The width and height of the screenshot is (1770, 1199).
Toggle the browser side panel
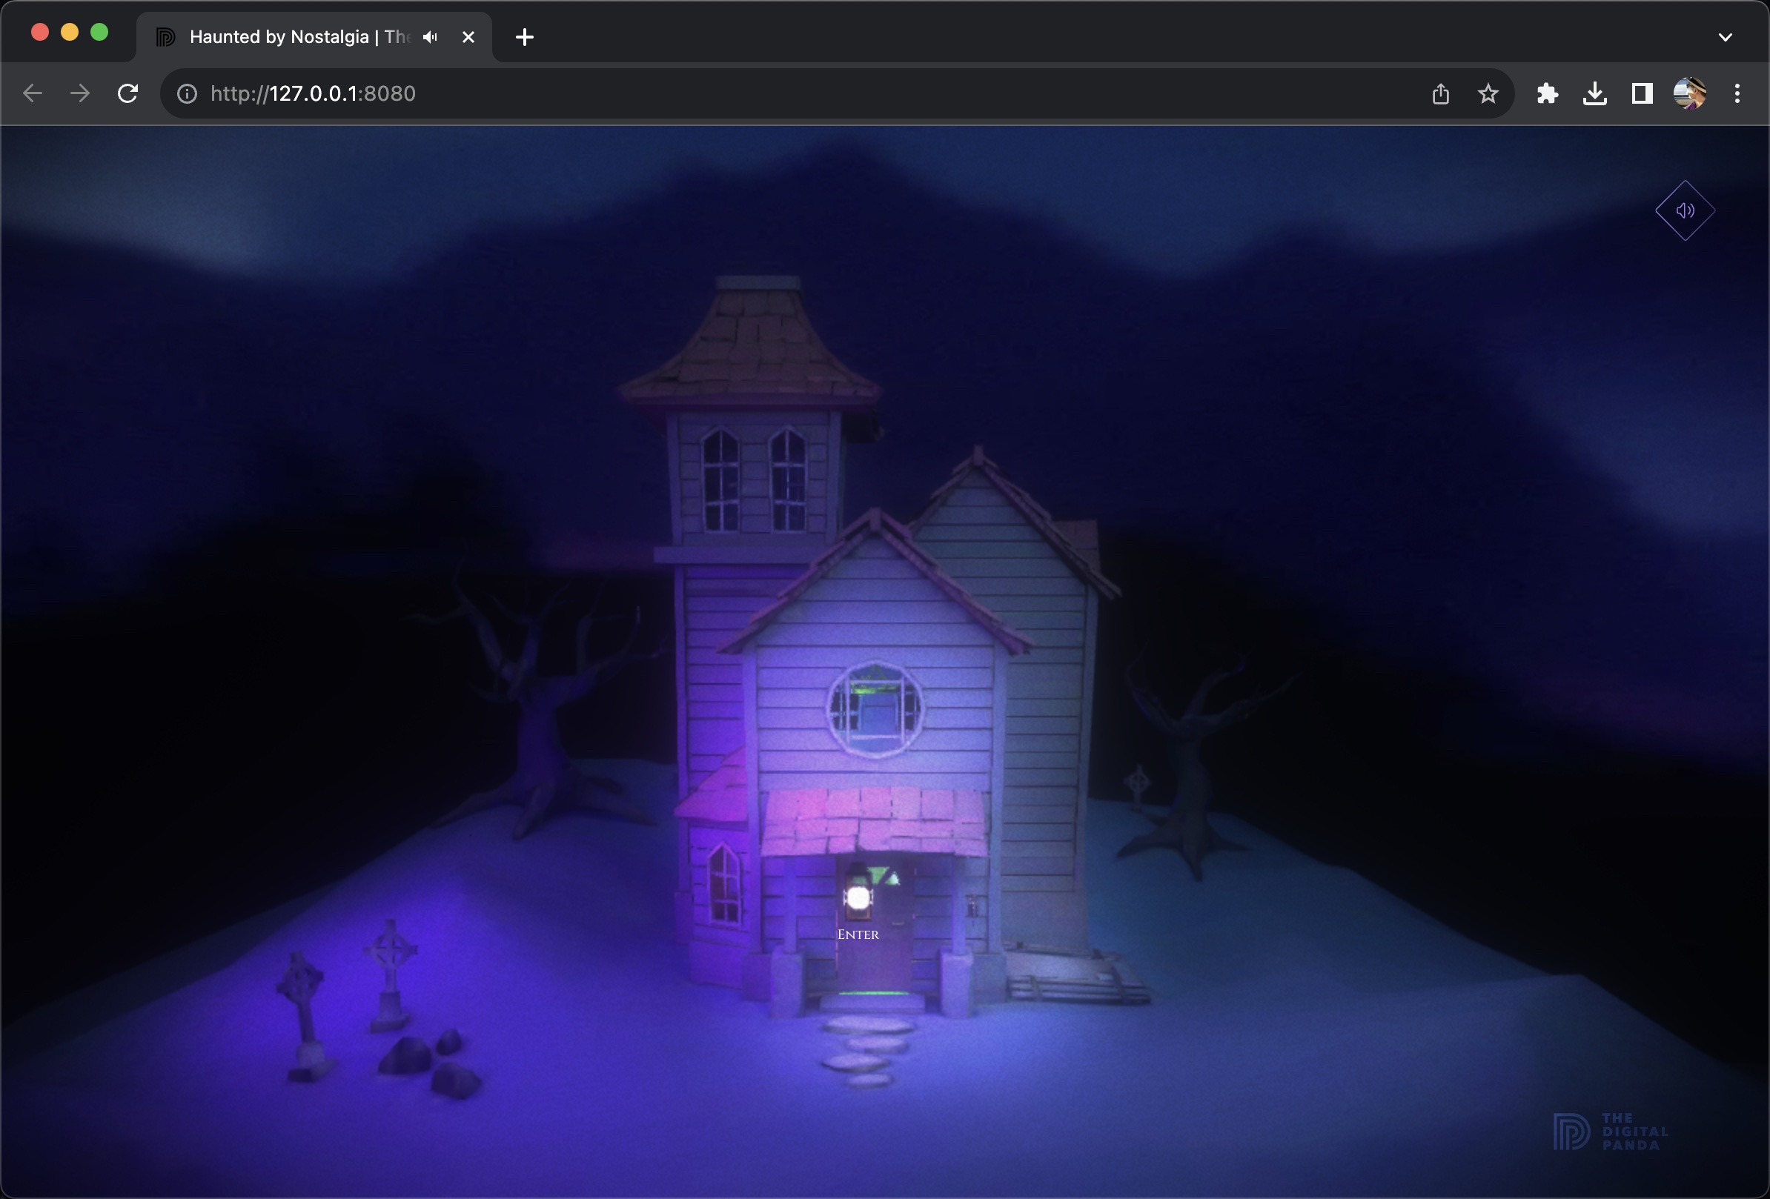click(1641, 93)
